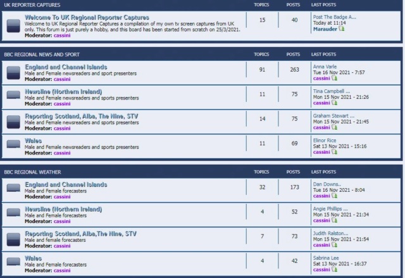Click forum icon for Newsline news and sport row

pos(13,94)
